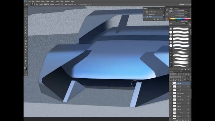The width and height of the screenshot is (215, 121).
Task: Select the Rectangle shape tool
Action: [26, 58]
